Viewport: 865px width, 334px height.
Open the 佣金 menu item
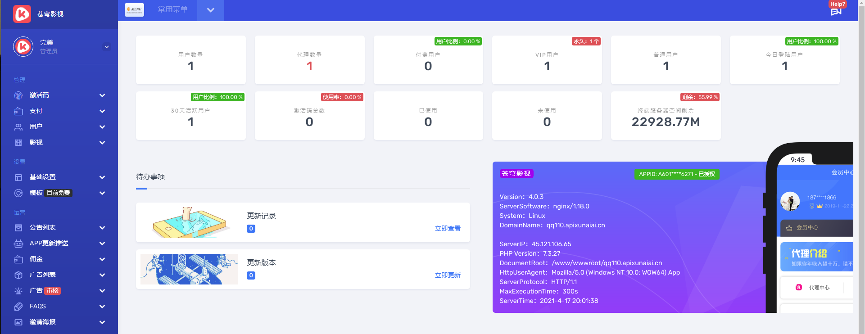36,259
